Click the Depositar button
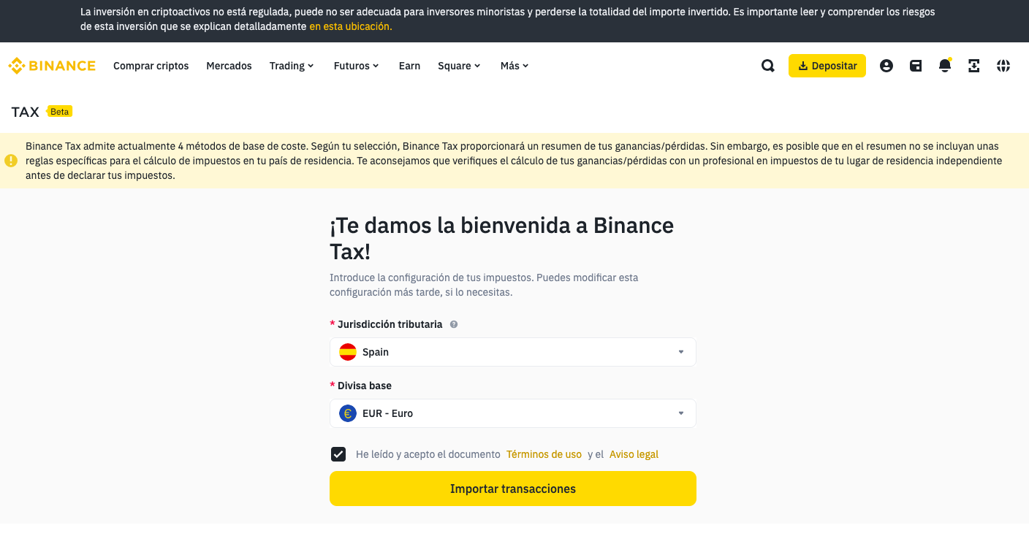The width and height of the screenshot is (1029, 536). (x=827, y=66)
